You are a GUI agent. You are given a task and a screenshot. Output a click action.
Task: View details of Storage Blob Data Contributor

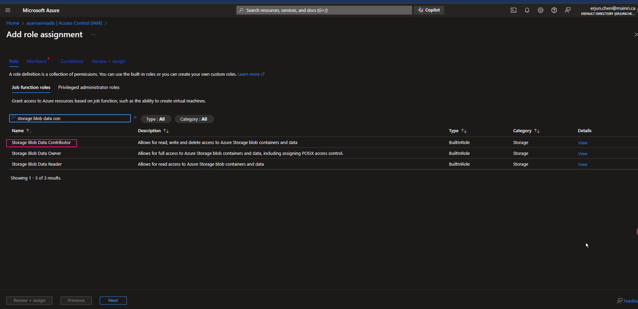point(582,142)
